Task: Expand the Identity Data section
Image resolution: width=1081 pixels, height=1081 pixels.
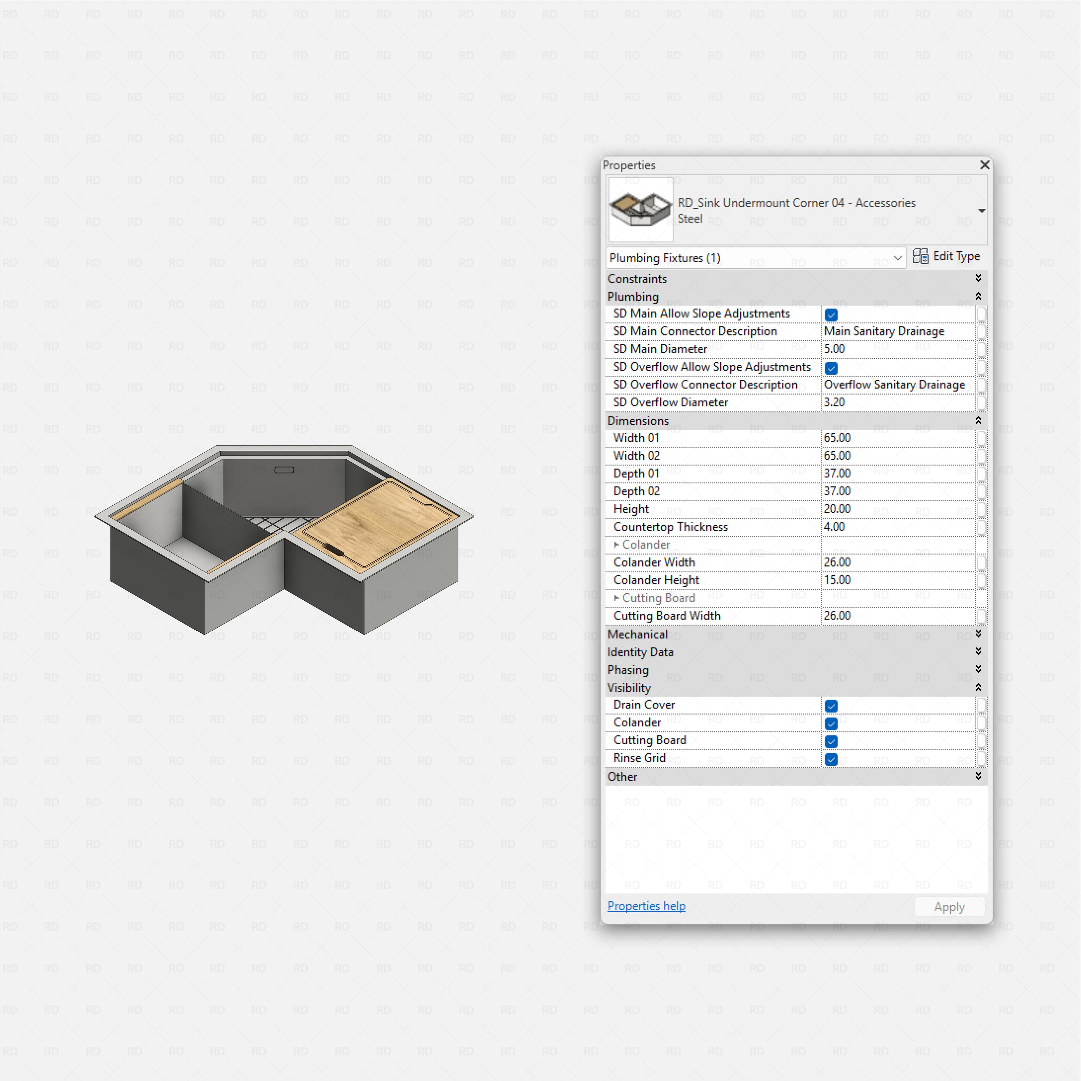Action: (979, 651)
